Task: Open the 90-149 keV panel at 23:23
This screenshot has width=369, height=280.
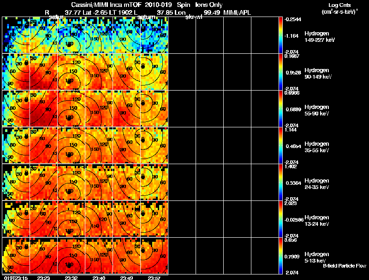Action: [43, 72]
